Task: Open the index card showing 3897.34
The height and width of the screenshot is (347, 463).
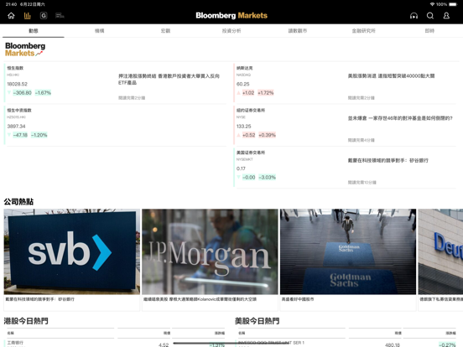Action: 59,125
